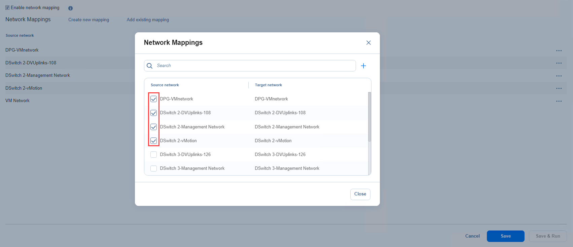The image size is (573, 247).
Task: Check the DSwitch 3-DVUplinks-126 checkbox
Action: [x=153, y=155]
